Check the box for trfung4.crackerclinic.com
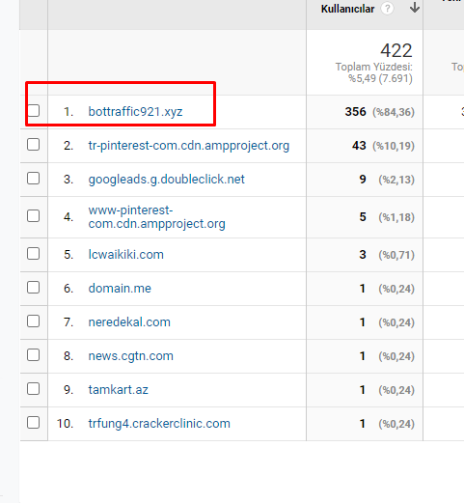464x503 pixels. (34, 423)
